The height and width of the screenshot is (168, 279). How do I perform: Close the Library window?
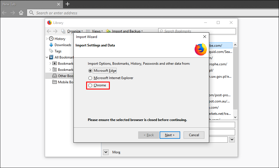[x=231, y=23]
